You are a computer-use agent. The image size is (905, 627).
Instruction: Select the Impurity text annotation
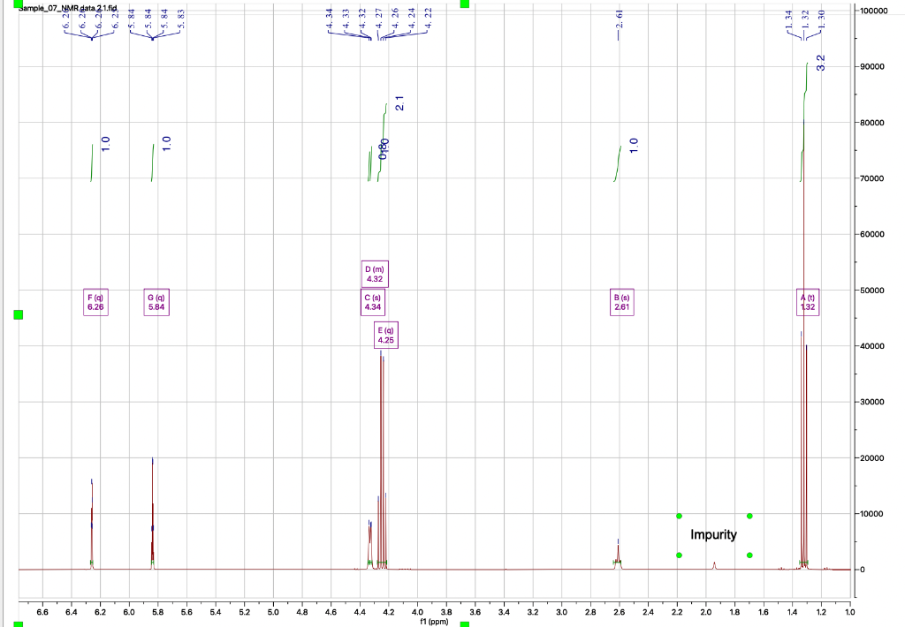714,534
